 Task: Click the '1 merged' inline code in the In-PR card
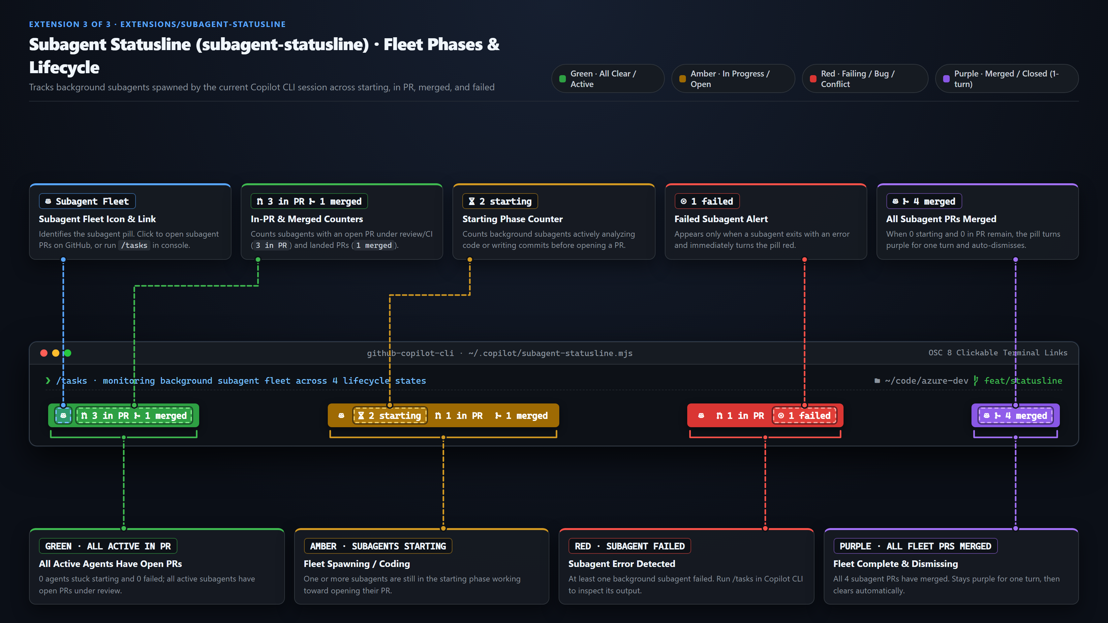tap(374, 245)
